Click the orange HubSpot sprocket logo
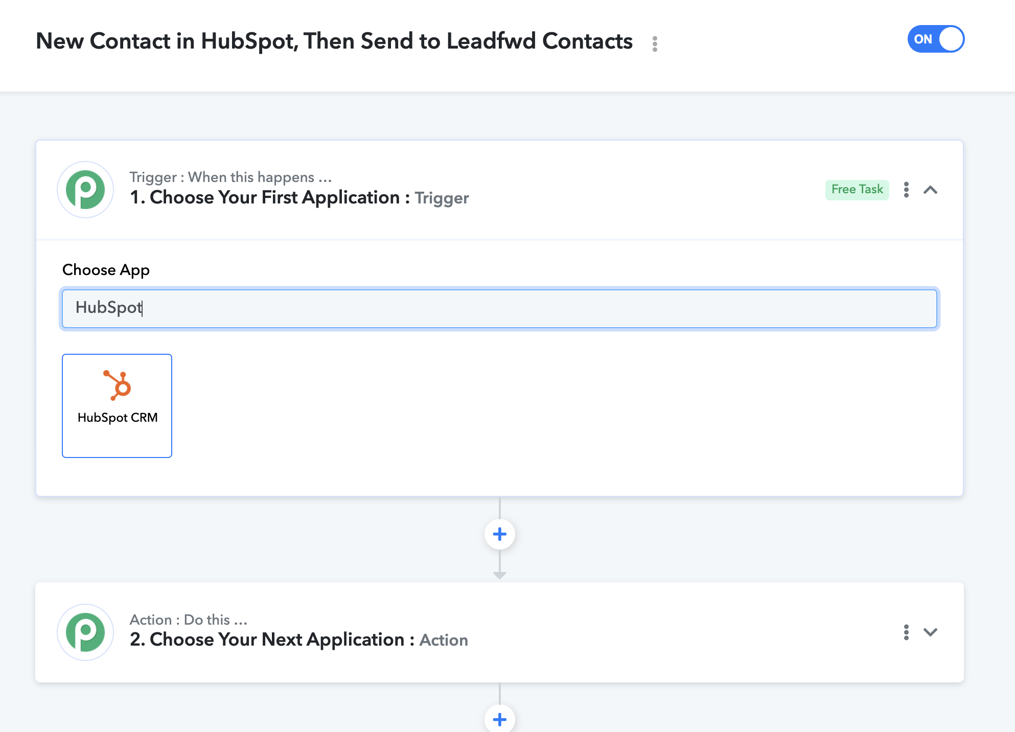The image size is (1015, 732). [118, 385]
